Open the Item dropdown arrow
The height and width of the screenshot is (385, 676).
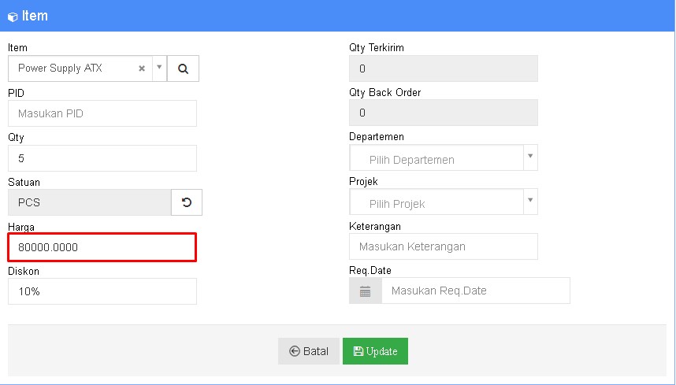pos(158,68)
